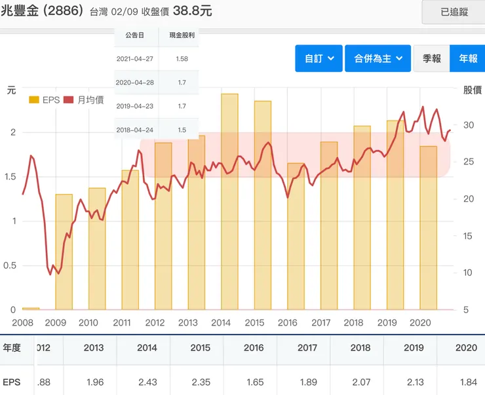
Task: Click the 2015 year column header
Action: 201,348
